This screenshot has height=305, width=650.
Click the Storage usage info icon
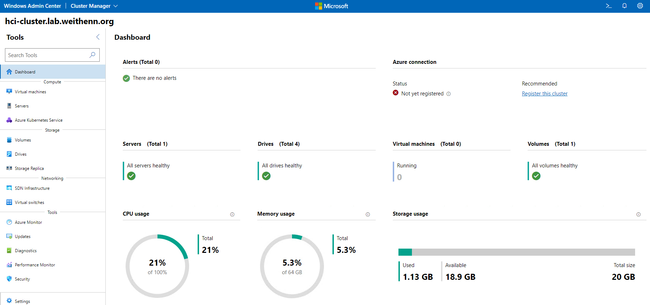(x=638, y=214)
